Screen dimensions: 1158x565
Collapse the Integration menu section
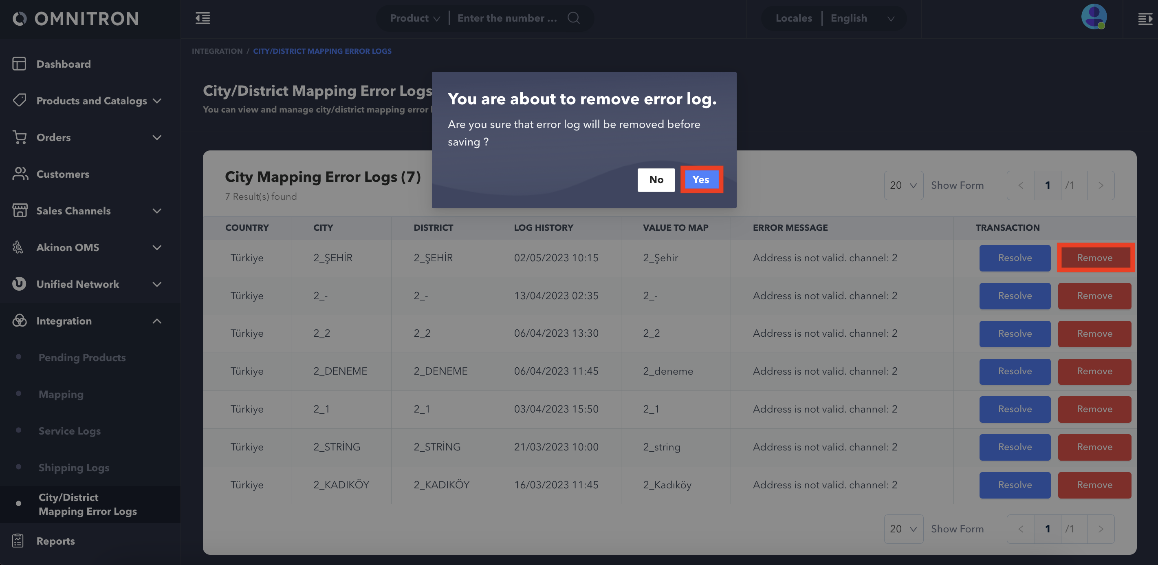click(x=156, y=321)
